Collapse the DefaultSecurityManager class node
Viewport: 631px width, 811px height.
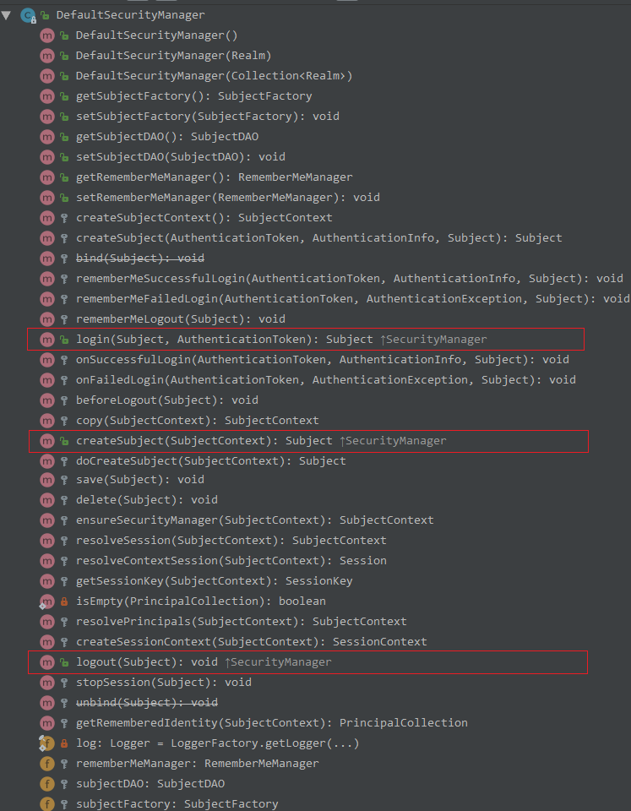pyautogui.click(x=7, y=15)
